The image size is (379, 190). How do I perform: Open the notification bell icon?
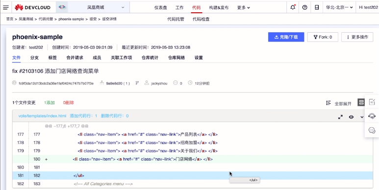[x=293, y=7]
